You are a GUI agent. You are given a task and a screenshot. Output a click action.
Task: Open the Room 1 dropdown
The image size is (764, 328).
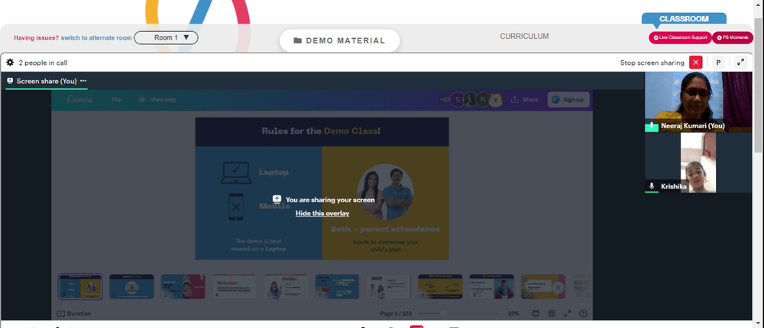[x=166, y=37]
